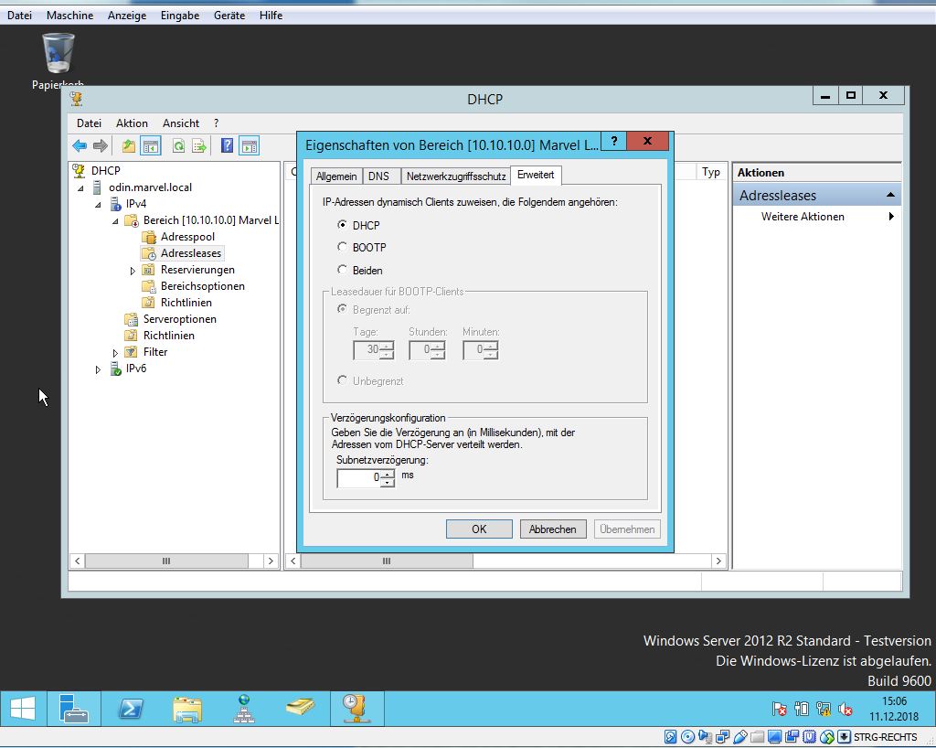This screenshot has width=936, height=748.
Task: Decrease the Subnetzverzögerung spinner value
Action: 388,482
